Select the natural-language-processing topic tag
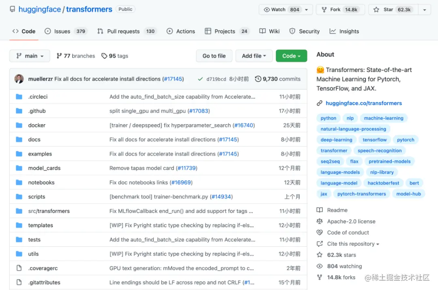Screen dimensions: 438x290 click(x=353, y=129)
